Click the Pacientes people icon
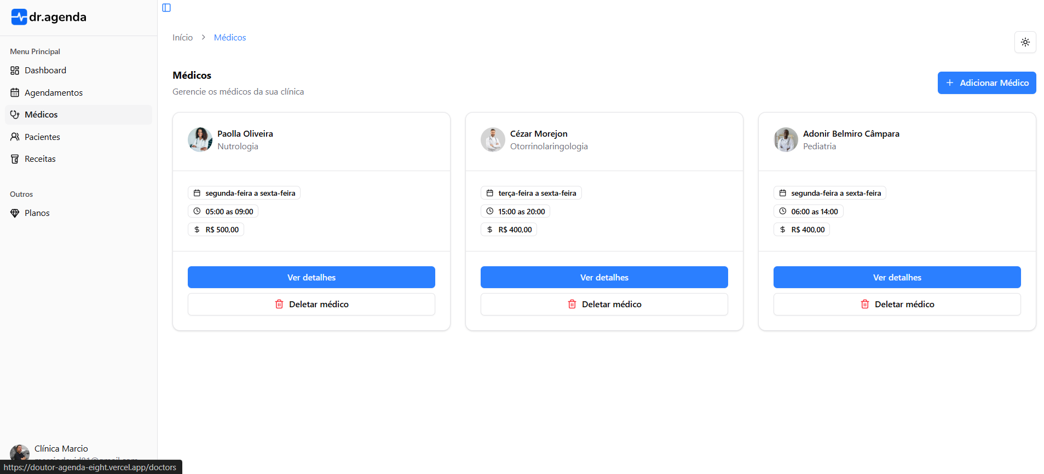Image resolution: width=1044 pixels, height=474 pixels. pyautogui.click(x=15, y=137)
